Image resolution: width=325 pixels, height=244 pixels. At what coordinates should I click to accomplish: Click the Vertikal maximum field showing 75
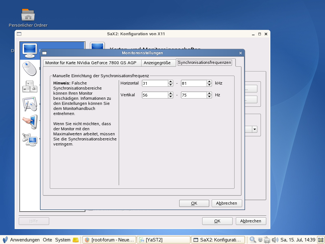[x=194, y=95]
